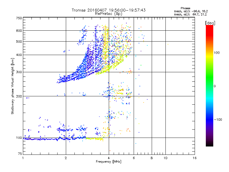This screenshot has width=229, height=172.
Task: Click the x-axis tick label '16'
Action: tap(195, 158)
